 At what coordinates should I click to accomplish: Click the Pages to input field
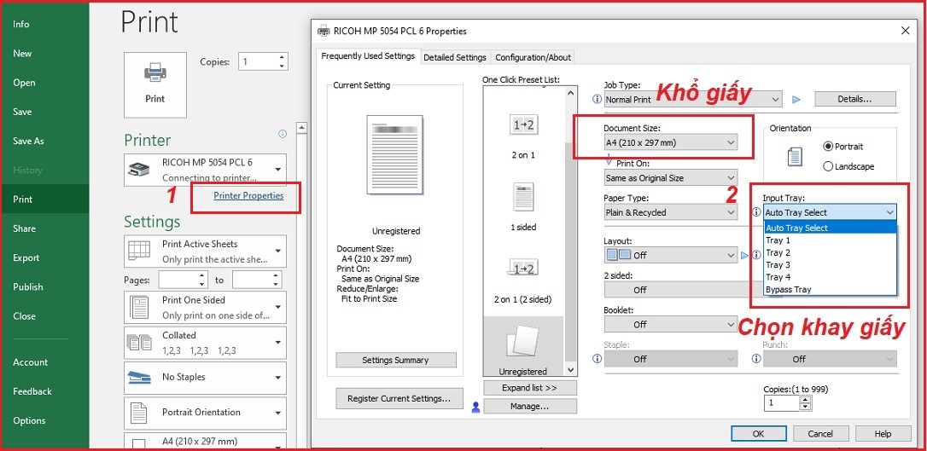tap(251, 280)
